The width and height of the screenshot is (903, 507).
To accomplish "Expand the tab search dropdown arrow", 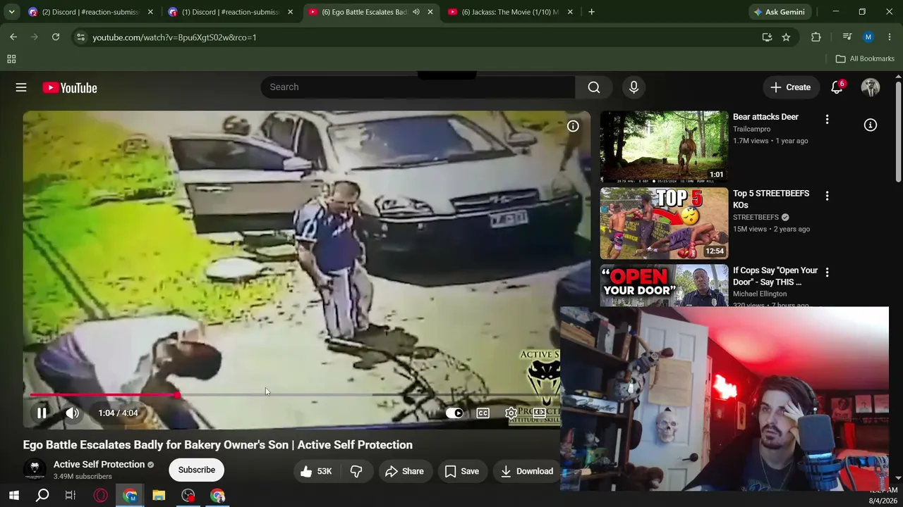I will tap(11, 12).
